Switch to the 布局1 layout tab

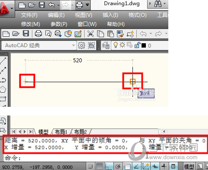click(x=61, y=132)
